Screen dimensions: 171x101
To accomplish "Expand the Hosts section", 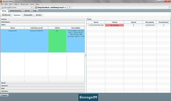I will [43, 83].
